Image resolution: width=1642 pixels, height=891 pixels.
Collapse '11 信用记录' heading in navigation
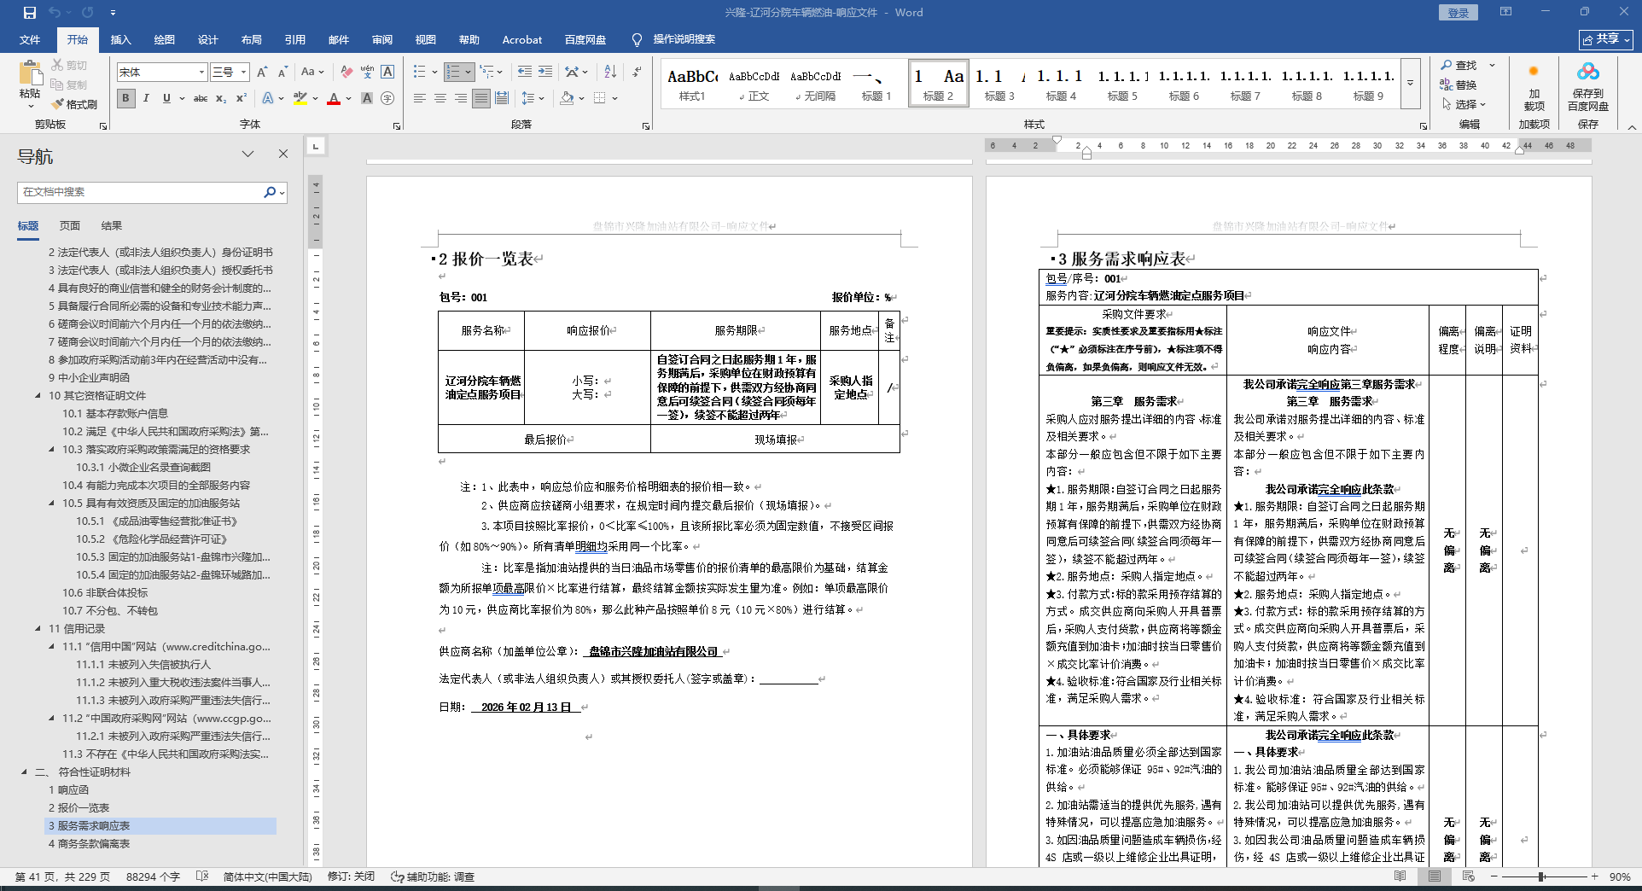tap(38, 629)
